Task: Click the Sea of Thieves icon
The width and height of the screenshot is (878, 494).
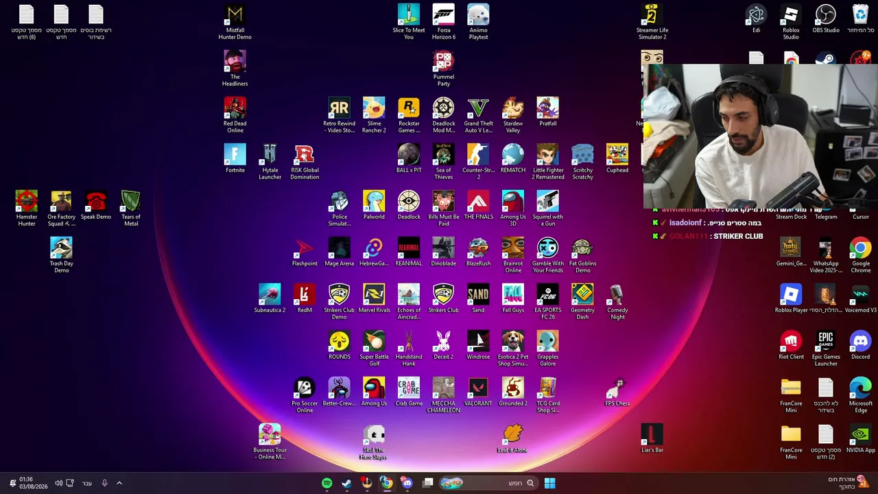Action: 443,162
